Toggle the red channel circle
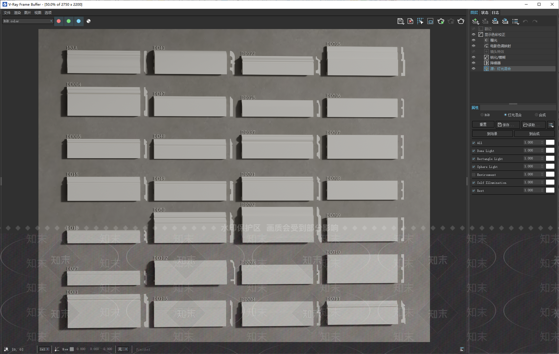 click(x=59, y=21)
